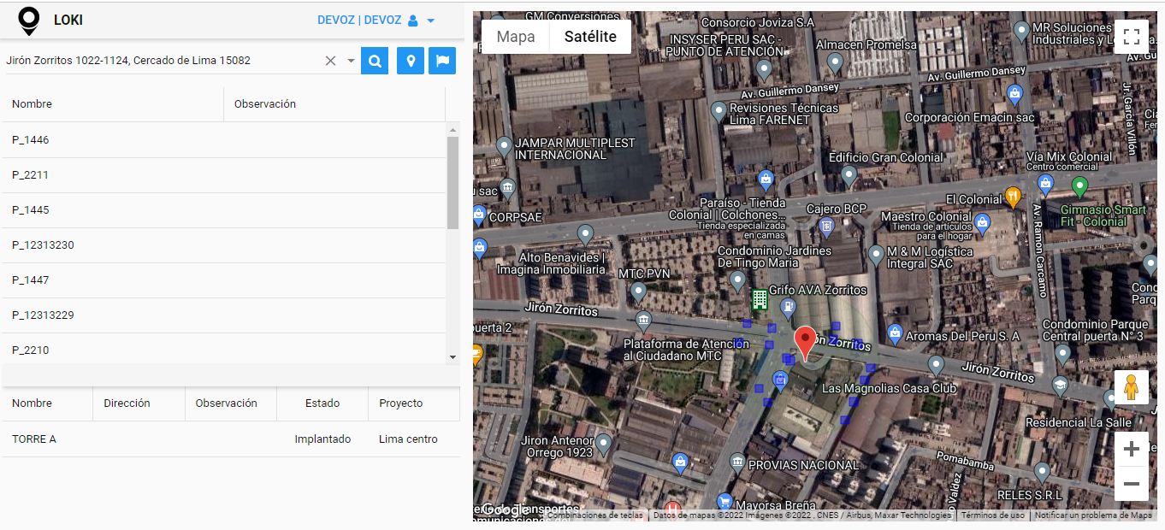The image size is (1165, 530).
Task: Click the blue location pin button
Action: [411, 61]
